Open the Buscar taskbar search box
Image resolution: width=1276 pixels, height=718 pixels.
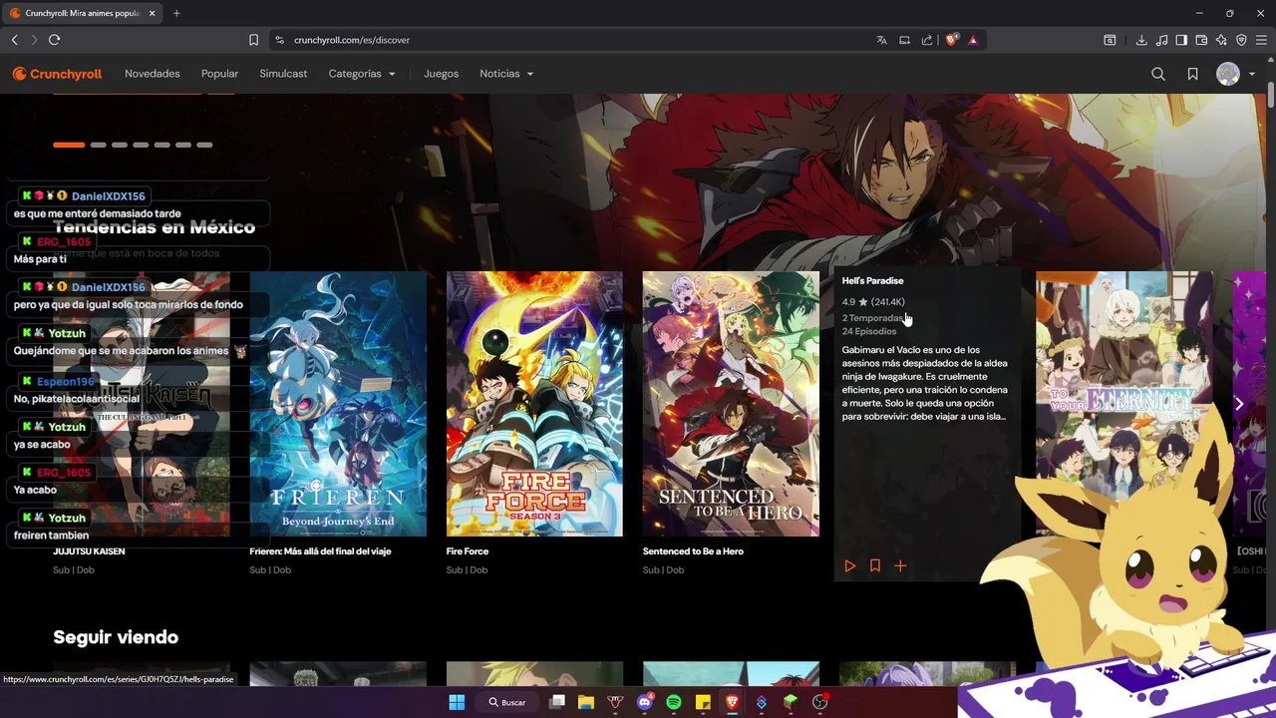507,702
